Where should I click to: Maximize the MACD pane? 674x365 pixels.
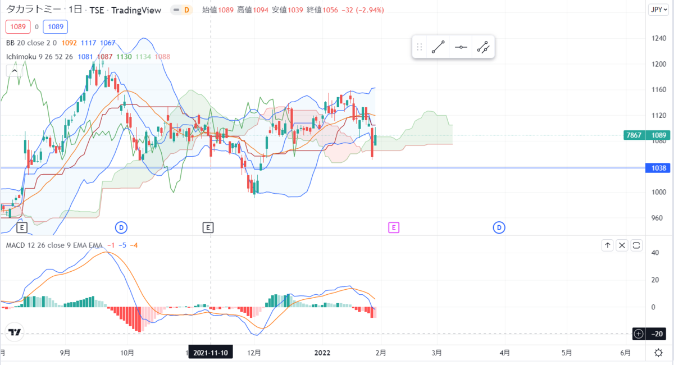636,245
